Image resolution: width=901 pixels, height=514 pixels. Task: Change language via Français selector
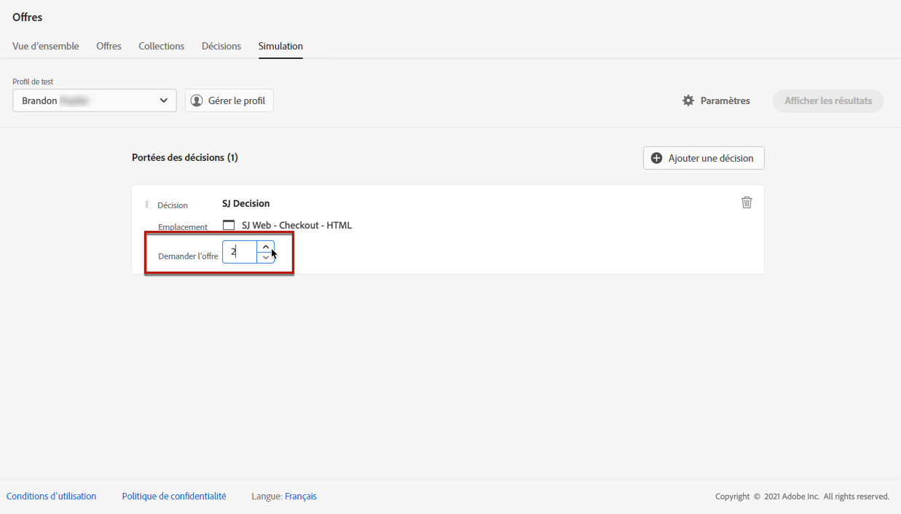(x=301, y=497)
